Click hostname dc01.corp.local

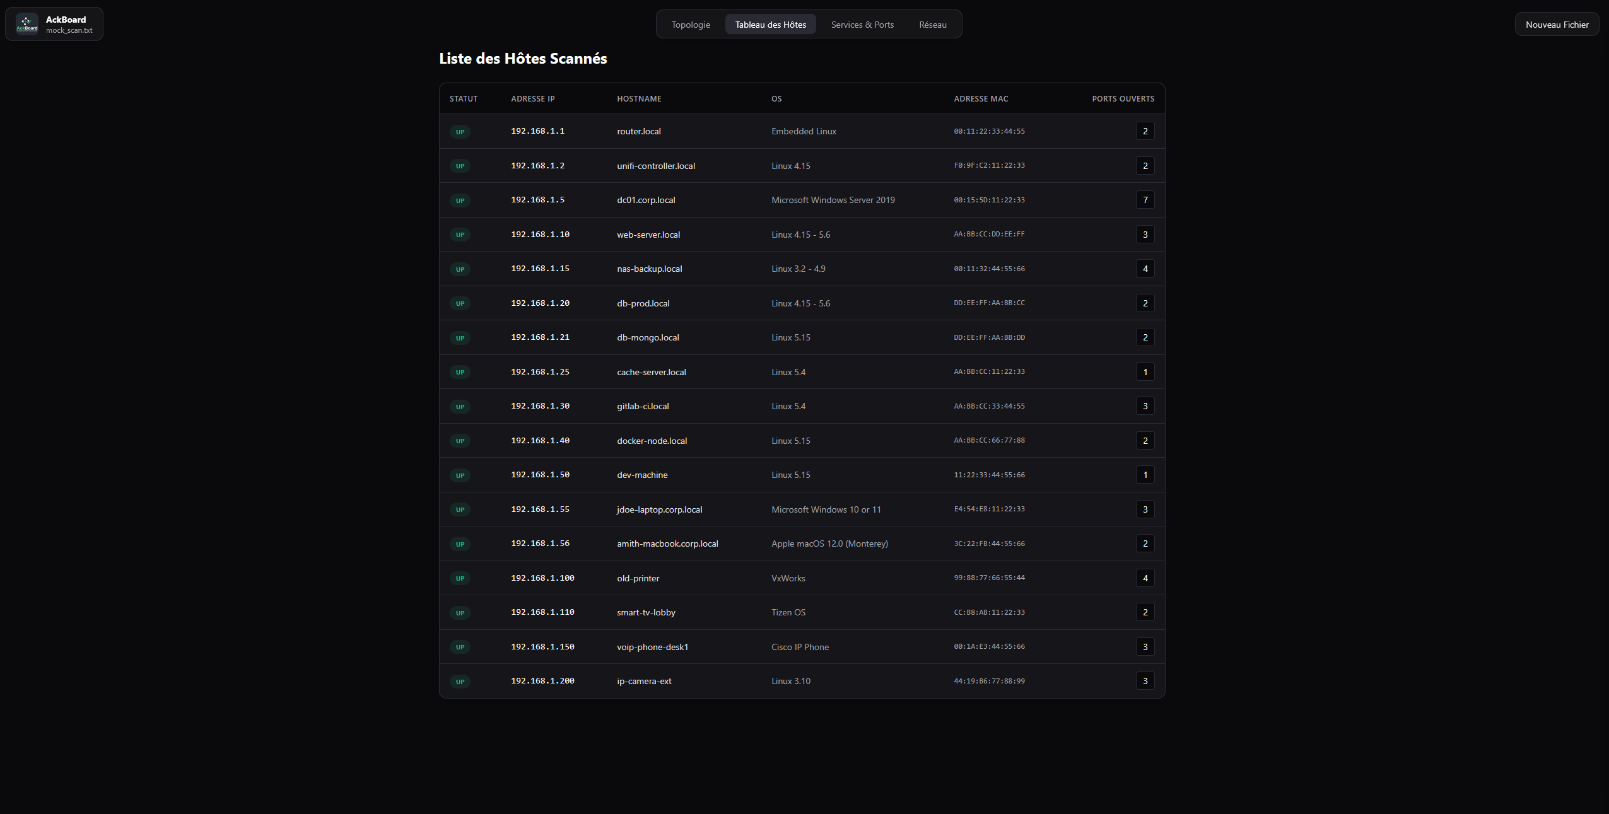click(x=646, y=200)
